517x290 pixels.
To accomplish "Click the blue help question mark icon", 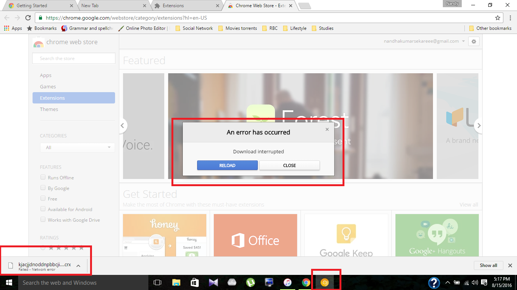I will (x=434, y=282).
